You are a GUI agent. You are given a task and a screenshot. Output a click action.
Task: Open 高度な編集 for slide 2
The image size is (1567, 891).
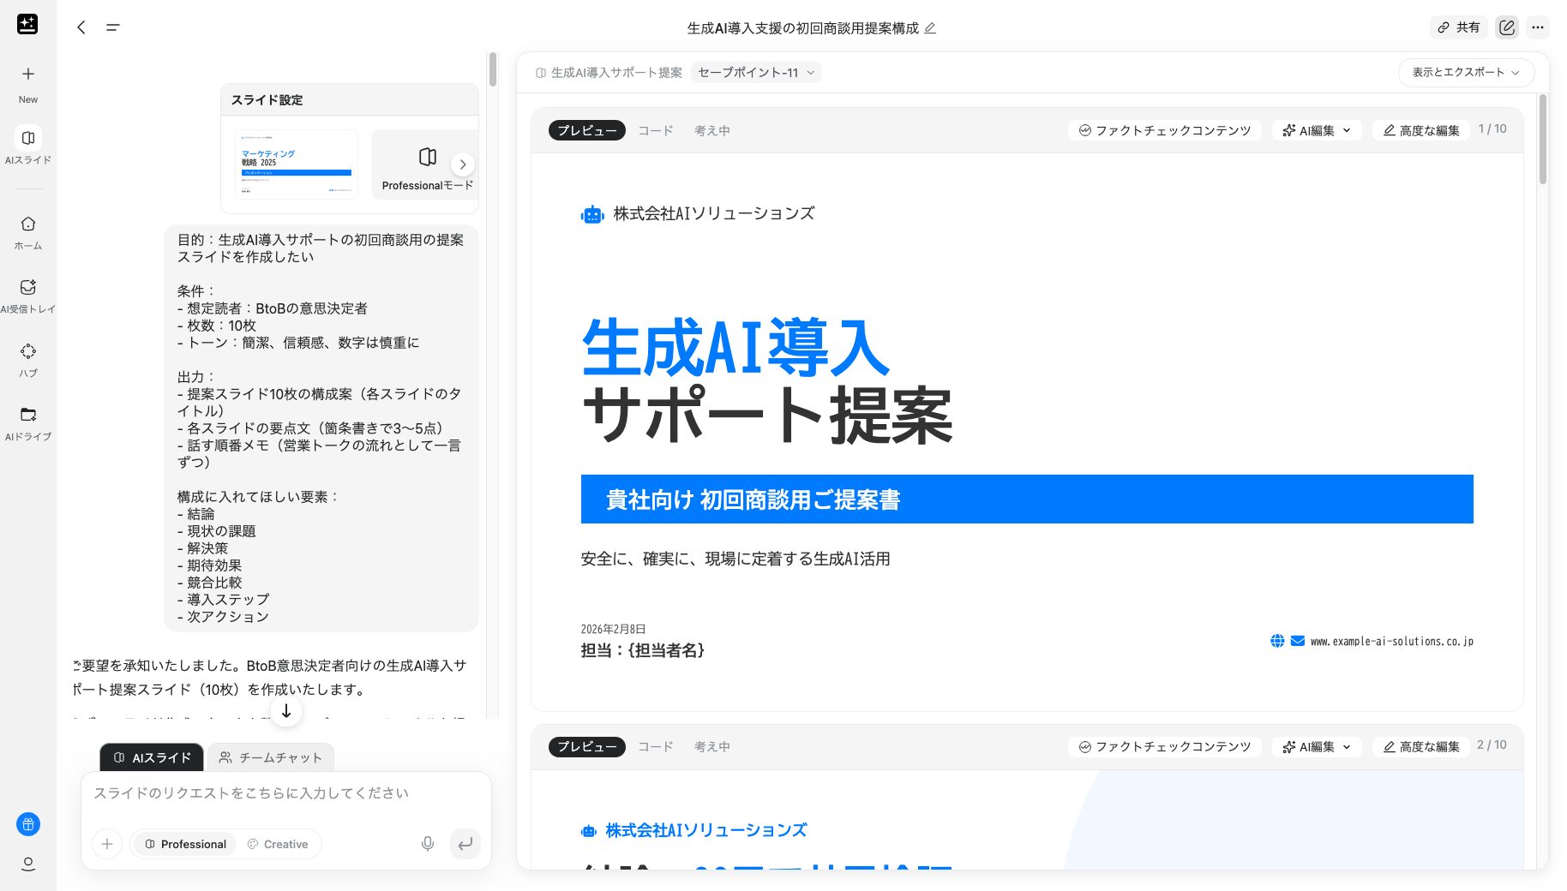pos(1420,746)
